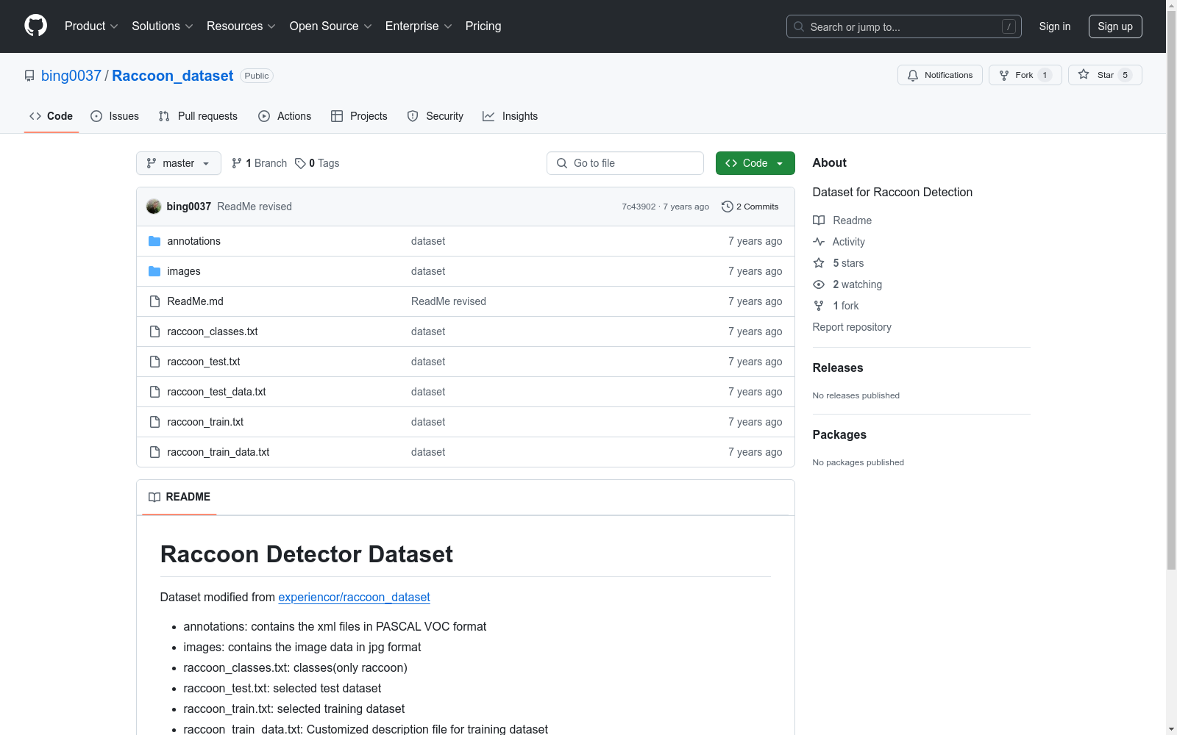Screen dimensions: 1177x735
Task: Open the Pull requests tab
Action: click(198, 116)
